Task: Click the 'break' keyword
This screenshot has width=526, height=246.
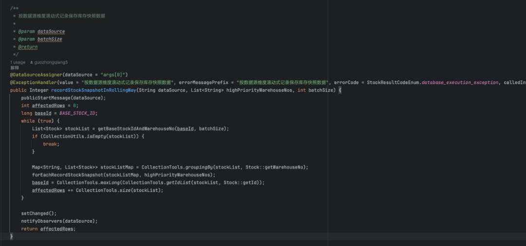Action: [50, 144]
